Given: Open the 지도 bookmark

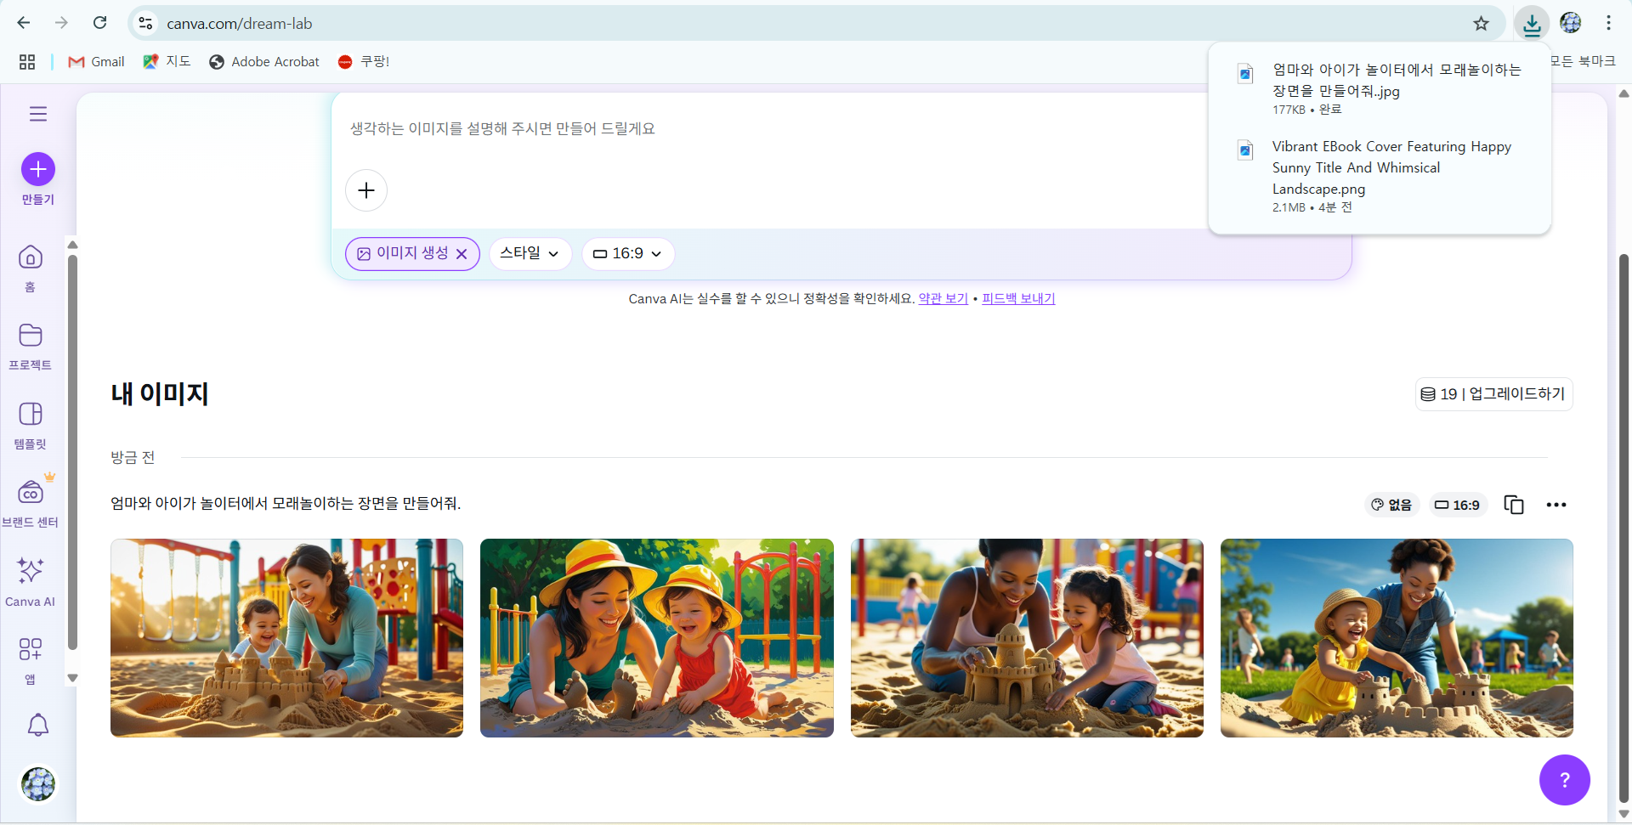Looking at the screenshot, I should point(167,62).
